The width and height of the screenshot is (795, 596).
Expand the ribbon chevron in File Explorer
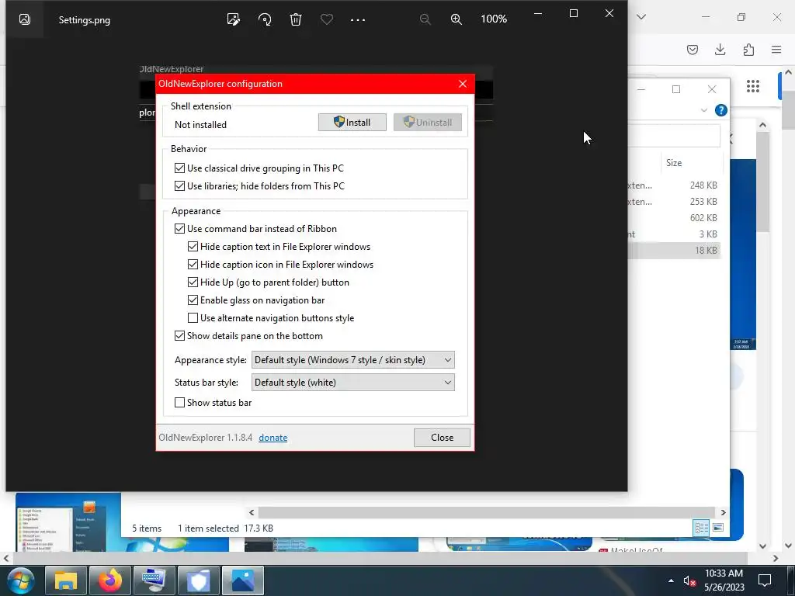pos(703,110)
